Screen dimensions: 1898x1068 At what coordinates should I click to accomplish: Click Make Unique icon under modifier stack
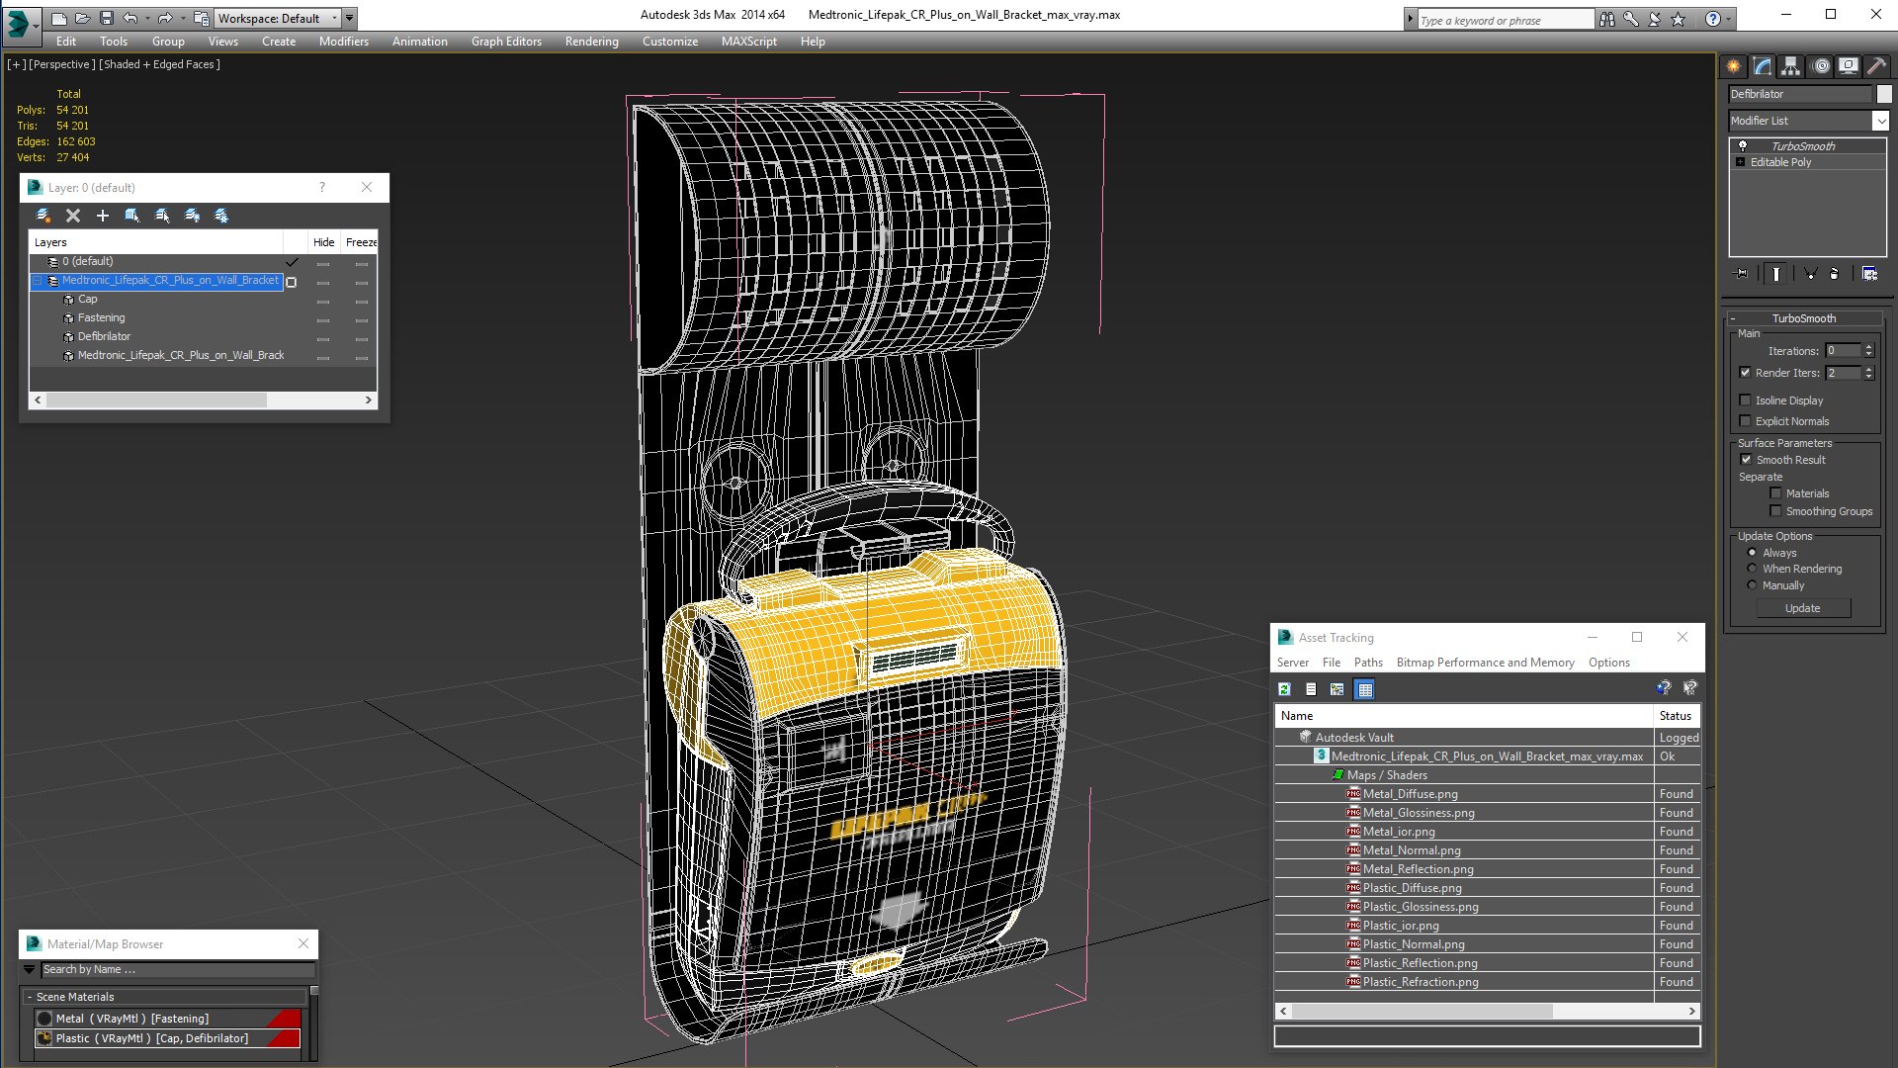pos(1810,274)
